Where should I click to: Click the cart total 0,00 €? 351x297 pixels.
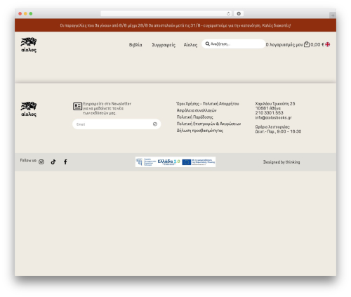[317, 44]
